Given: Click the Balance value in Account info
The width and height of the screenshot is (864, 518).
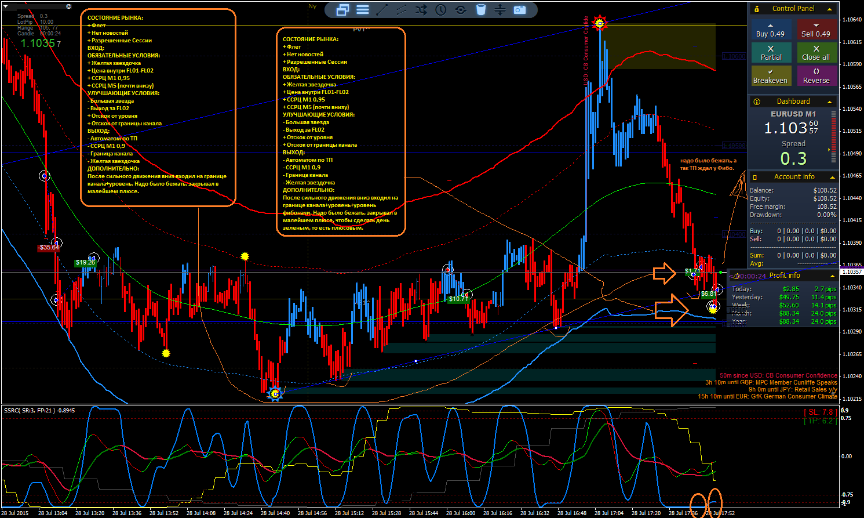Looking at the screenshot, I should (825, 190).
